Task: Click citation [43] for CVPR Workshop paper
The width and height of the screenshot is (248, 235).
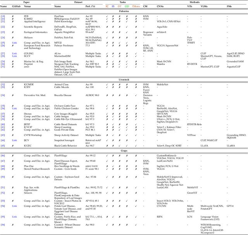Action: pyautogui.click(x=3, y=135)
